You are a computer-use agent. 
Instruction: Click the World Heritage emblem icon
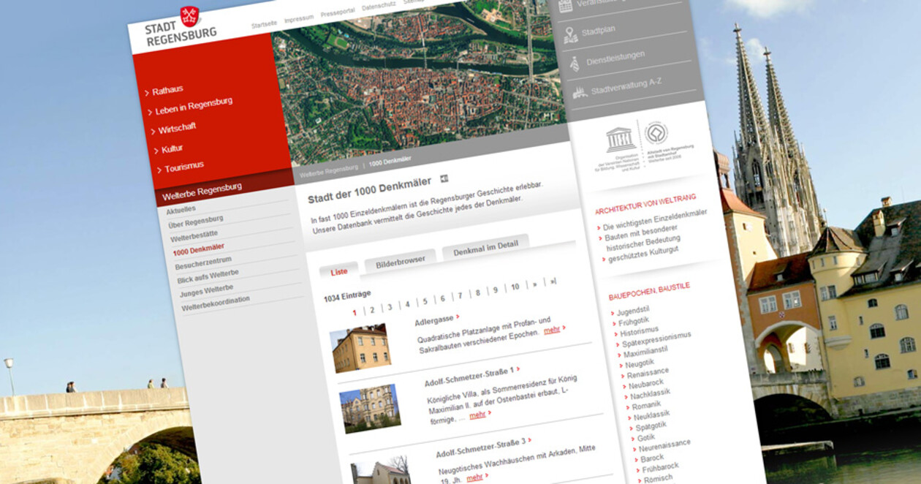656,132
